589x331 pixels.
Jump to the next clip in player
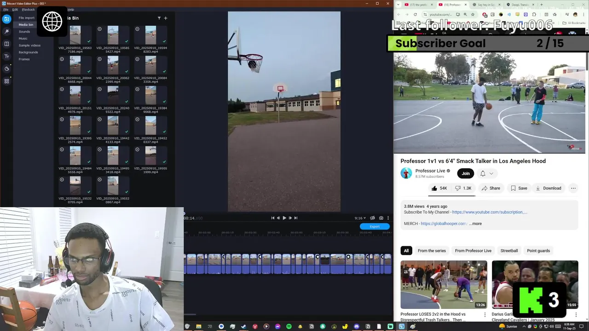(296, 218)
